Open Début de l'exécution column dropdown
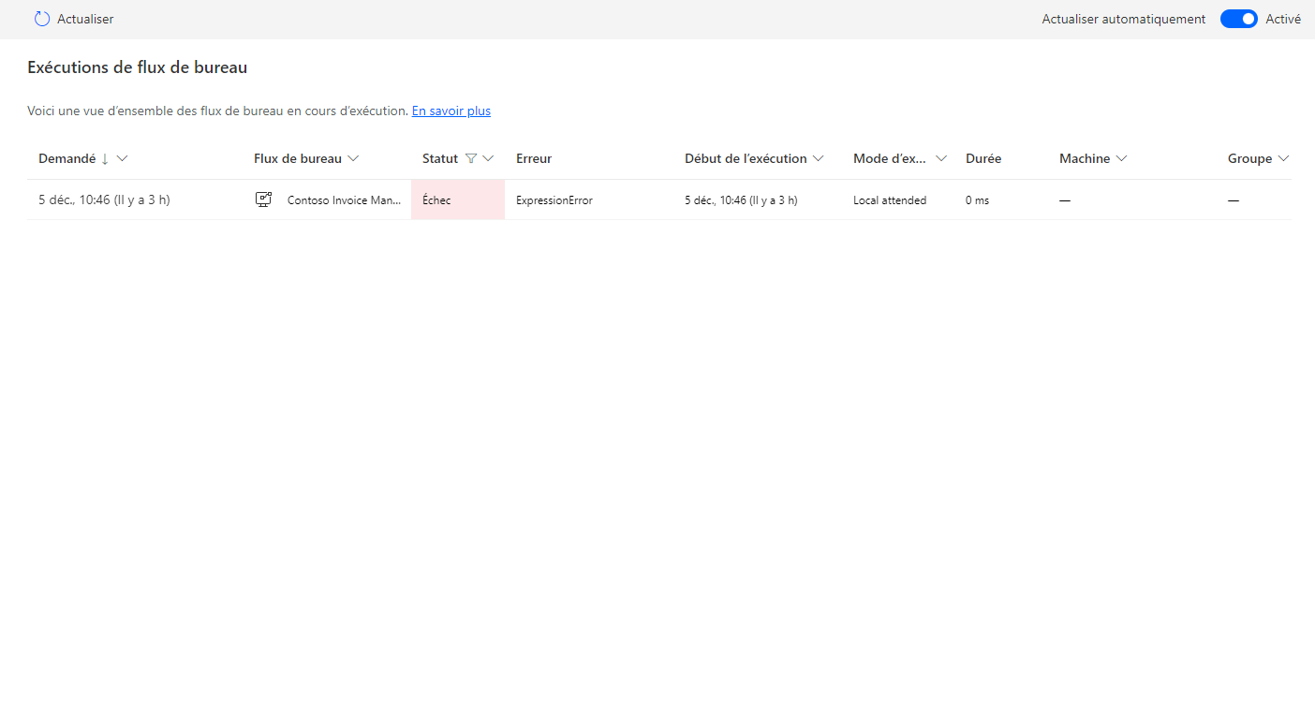1315x724 pixels. tap(819, 158)
